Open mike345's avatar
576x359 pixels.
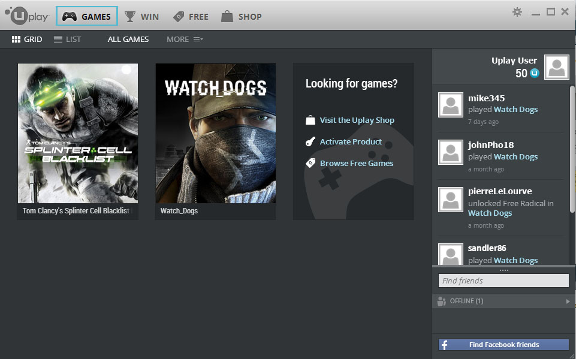click(451, 105)
